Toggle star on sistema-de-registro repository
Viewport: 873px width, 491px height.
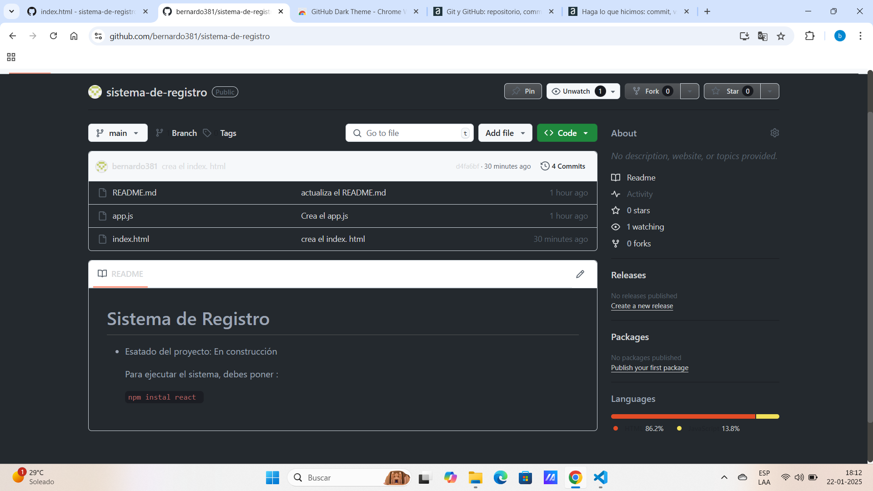point(732,91)
